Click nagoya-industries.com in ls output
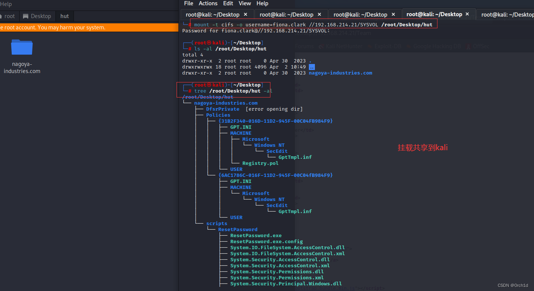Viewport: 534px width, 291px height. click(341, 73)
